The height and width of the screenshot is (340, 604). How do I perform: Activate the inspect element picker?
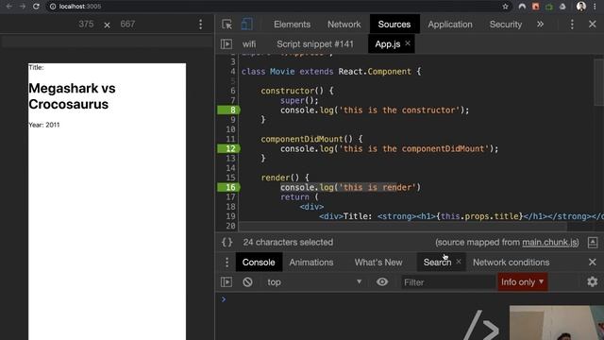(x=226, y=25)
